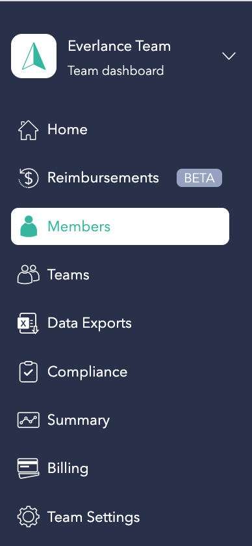
Task: Navigate to Data Exports label
Action: point(90,323)
